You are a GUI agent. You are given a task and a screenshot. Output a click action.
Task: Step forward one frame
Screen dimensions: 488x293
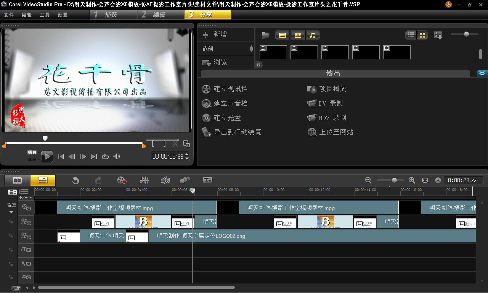tap(83, 156)
